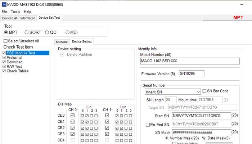
Task: Select the Device Set/Test tab
Action: (x=49, y=18)
